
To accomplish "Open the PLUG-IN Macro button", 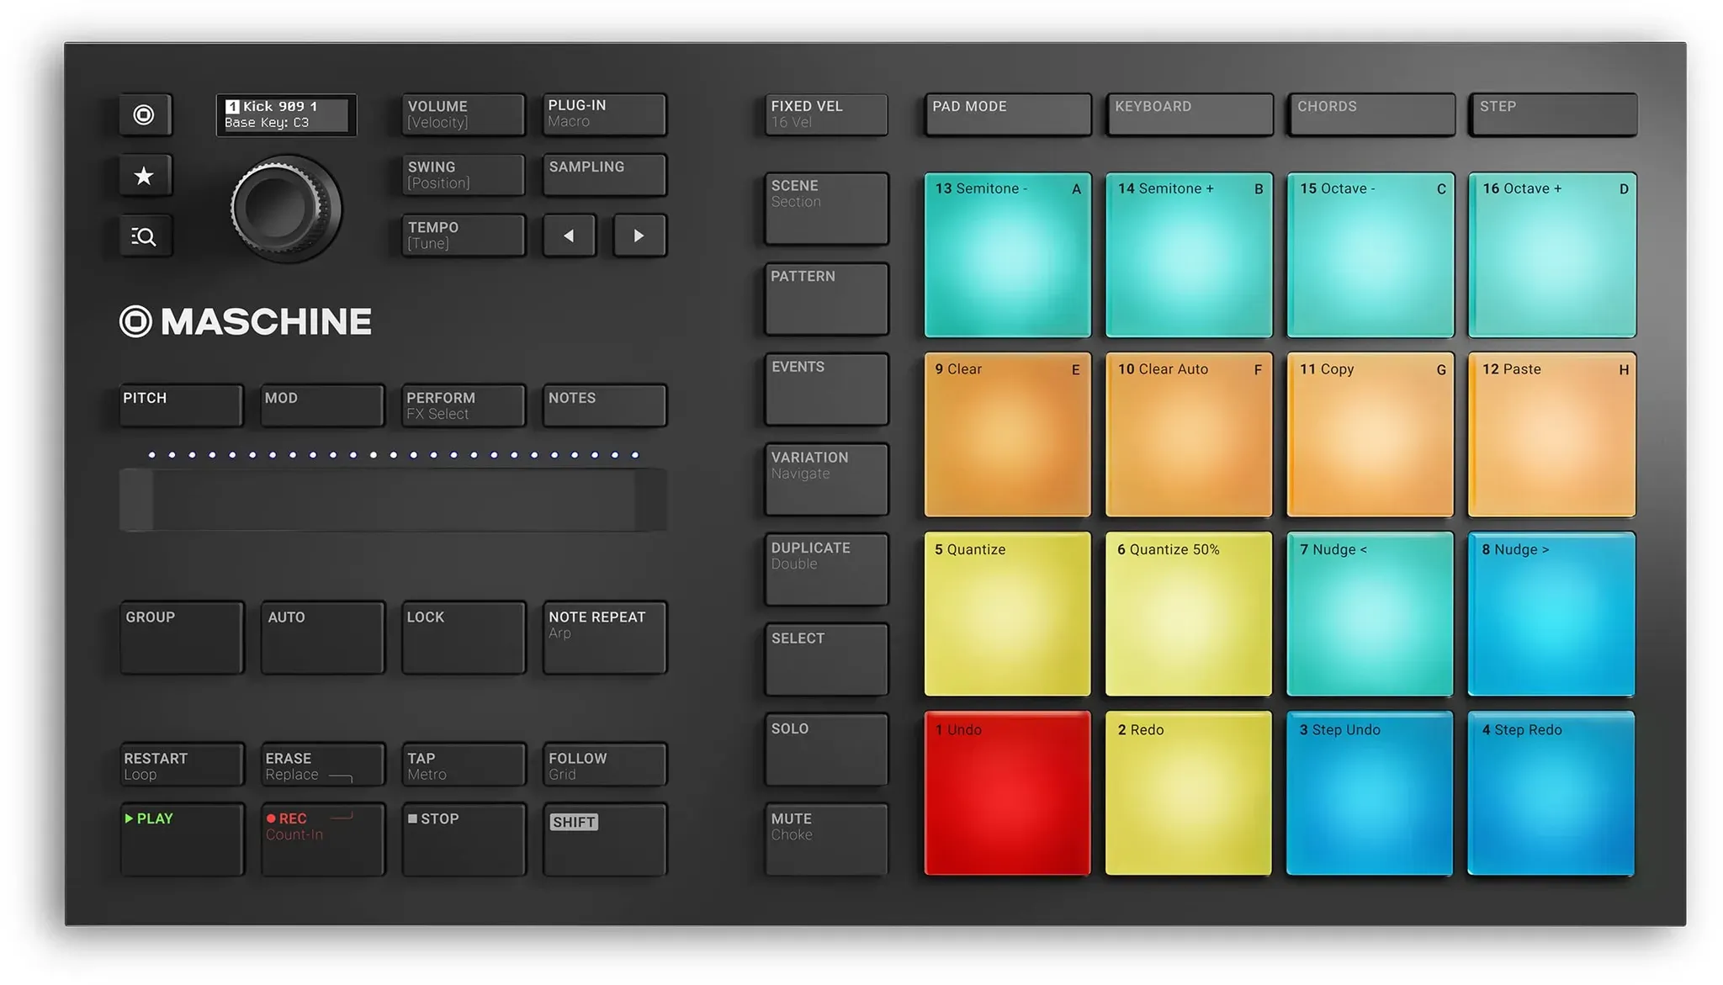I will click(605, 114).
